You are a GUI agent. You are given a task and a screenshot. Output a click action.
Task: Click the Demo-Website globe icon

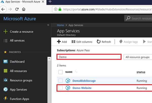[68, 88]
